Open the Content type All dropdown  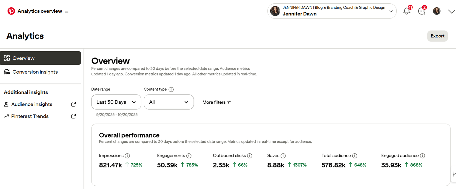point(169,102)
